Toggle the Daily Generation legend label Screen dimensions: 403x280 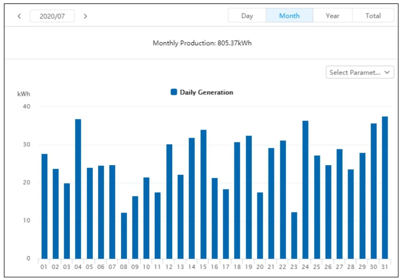[x=206, y=92]
